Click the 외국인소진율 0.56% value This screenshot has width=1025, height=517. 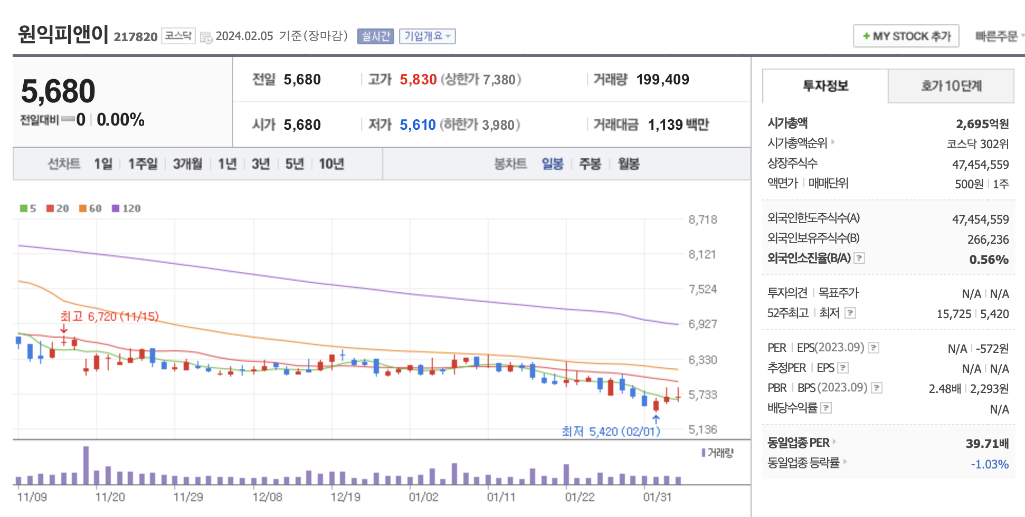(x=989, y=260)
